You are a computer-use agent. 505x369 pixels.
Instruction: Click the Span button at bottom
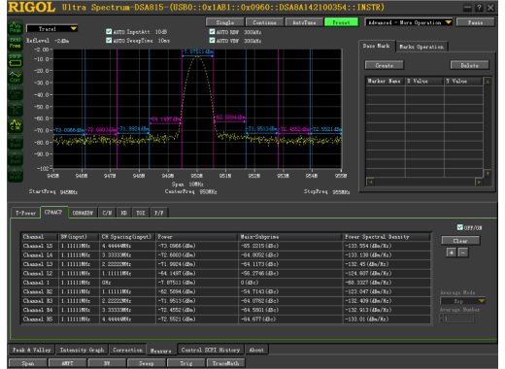(x=27, y=363)
